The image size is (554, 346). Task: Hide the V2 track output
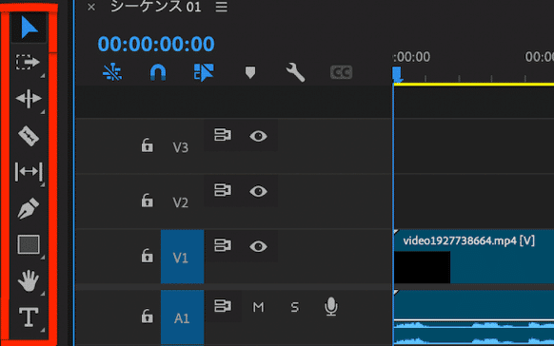pos(258,191)
